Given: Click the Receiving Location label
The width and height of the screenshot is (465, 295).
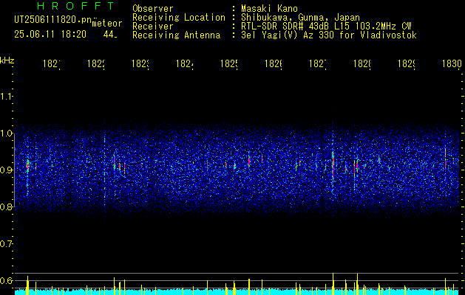Looking at the screenshot, I should [x=179, y=18].
